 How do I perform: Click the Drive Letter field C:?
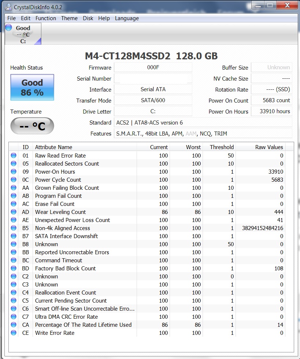point(153,111)
